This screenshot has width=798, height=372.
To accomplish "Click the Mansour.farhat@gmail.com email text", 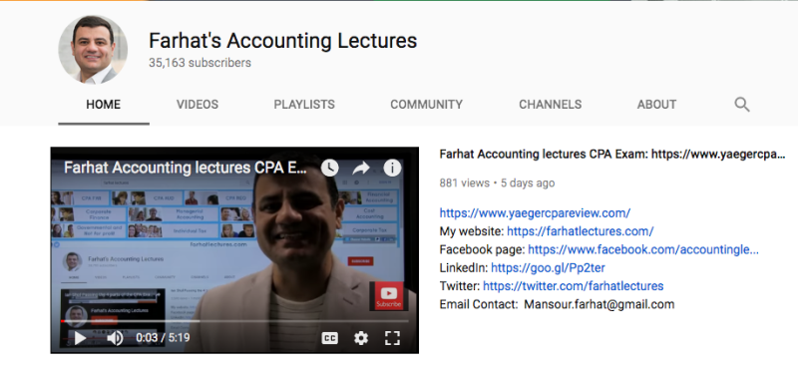I will (x=599, y=304).
